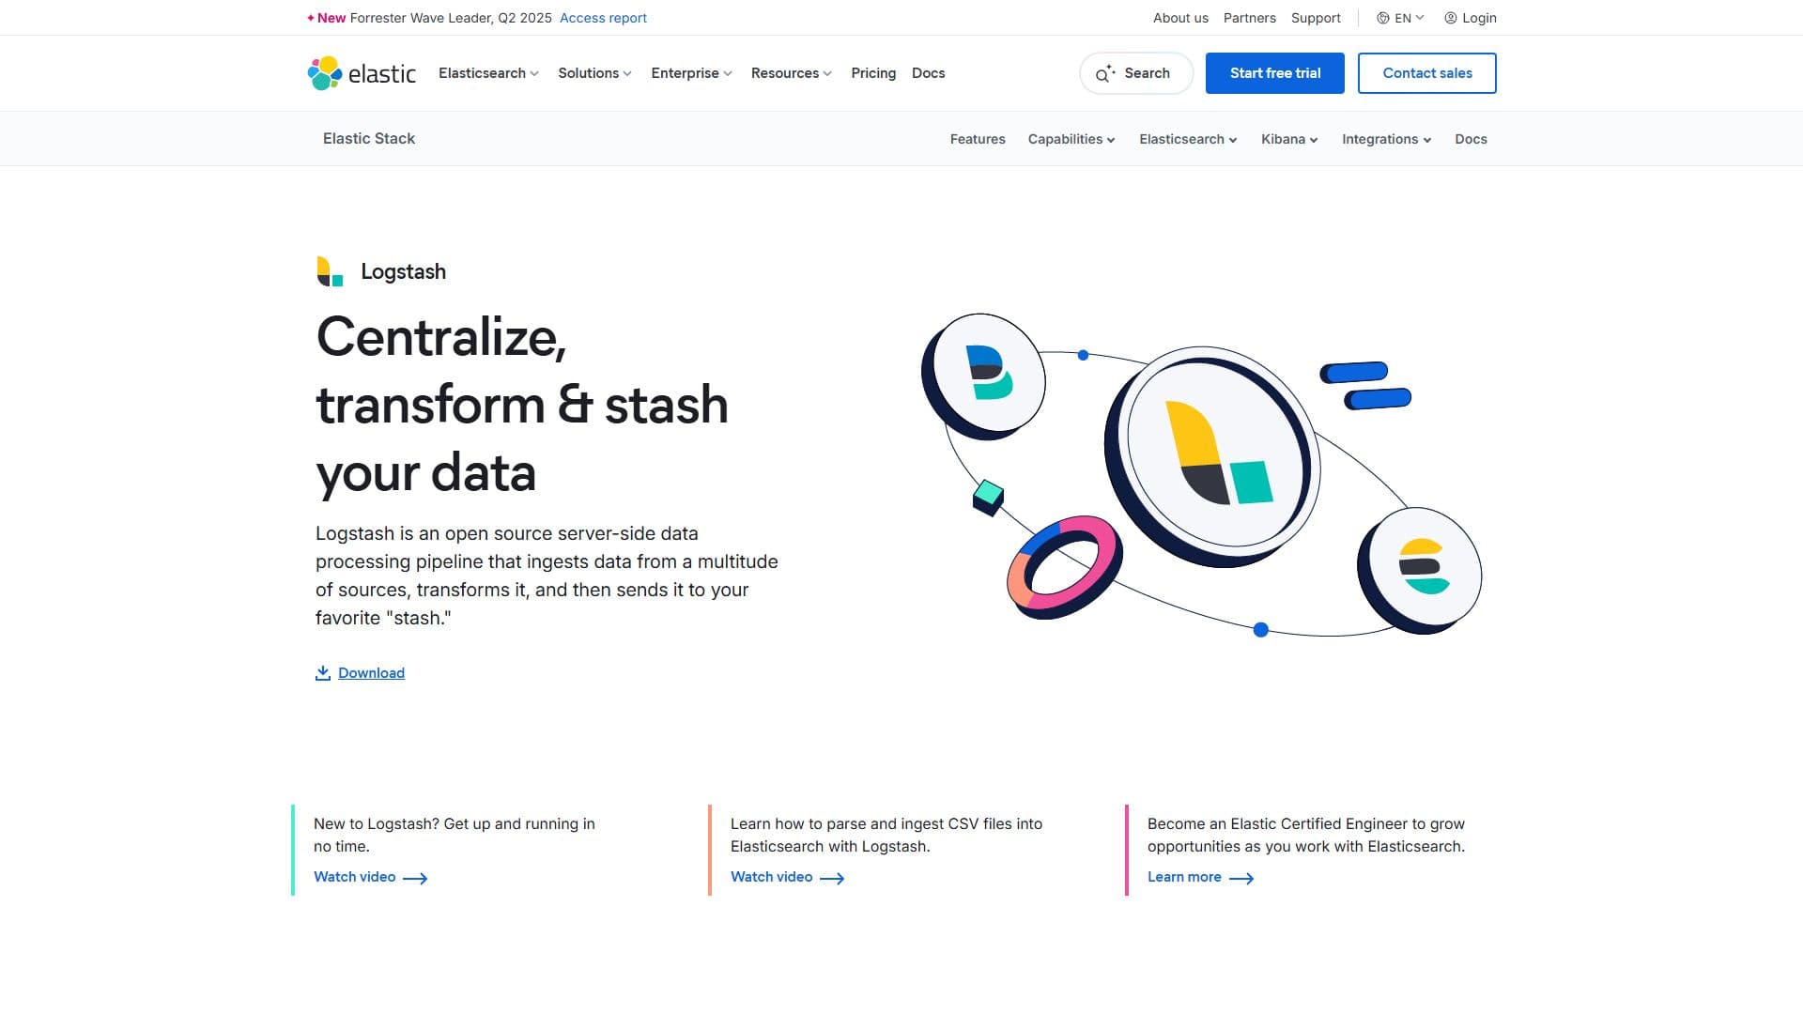Open the Integrations dropdown

1386,139
